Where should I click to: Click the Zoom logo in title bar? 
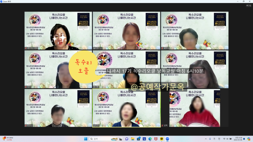coord(1,1)
